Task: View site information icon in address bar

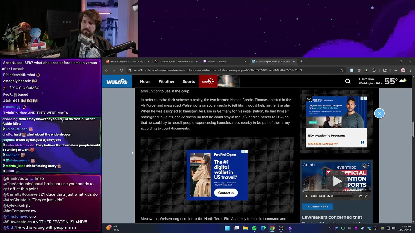Action: click(x=130, y=70)
